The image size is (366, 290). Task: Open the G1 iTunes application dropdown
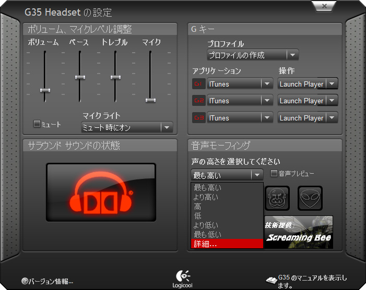click(x=240, y=84)
